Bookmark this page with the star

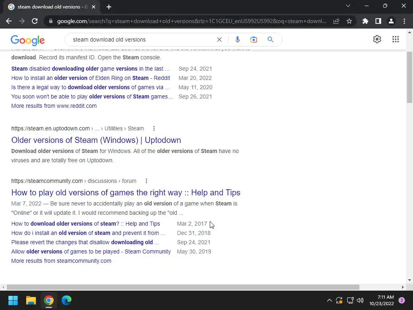(x=349, y=21)
